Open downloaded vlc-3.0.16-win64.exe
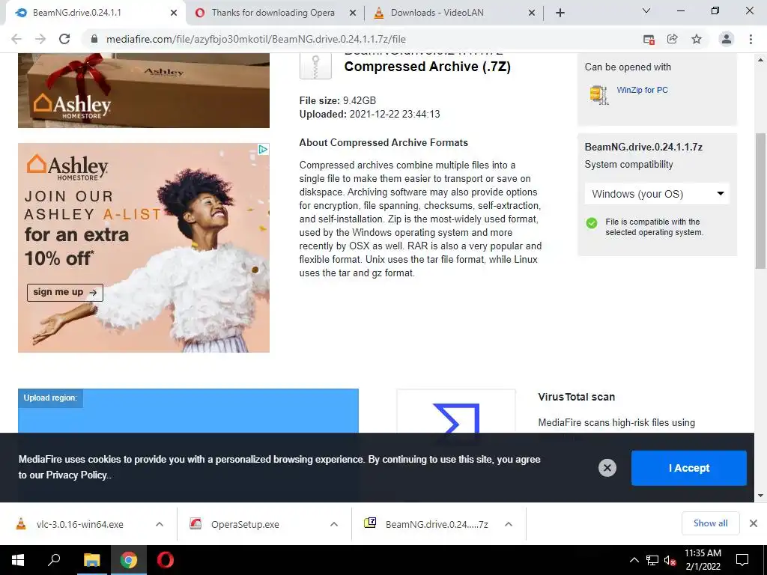Screen dimensions: 767x575 [x=79, y=525]
